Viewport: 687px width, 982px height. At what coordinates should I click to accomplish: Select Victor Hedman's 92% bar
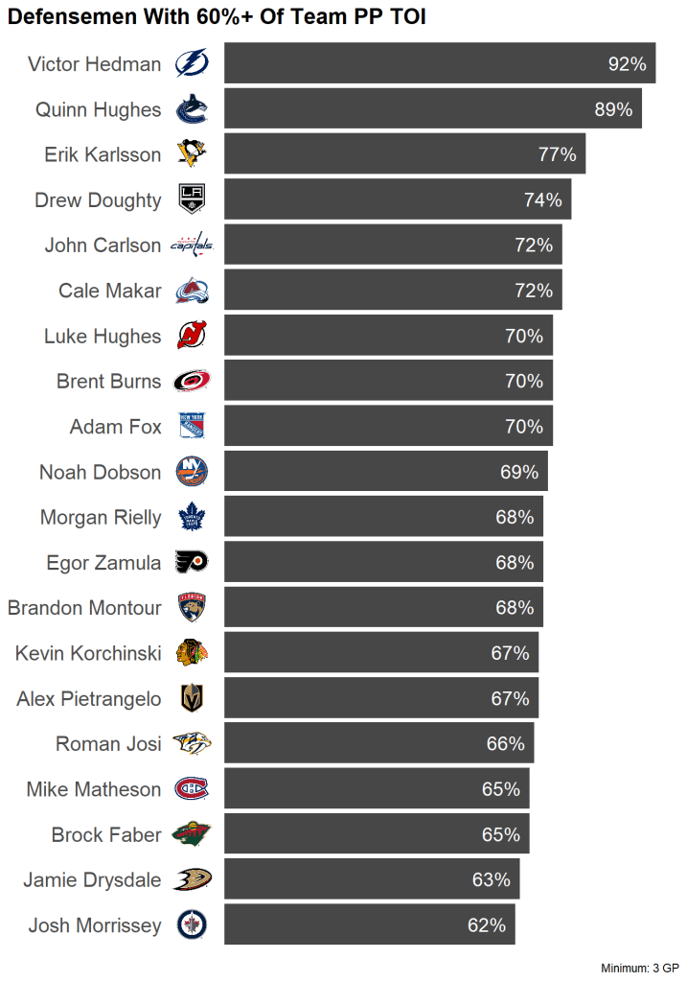point(440,64)
